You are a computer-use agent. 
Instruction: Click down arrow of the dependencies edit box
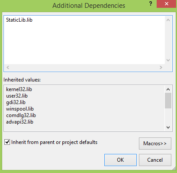(x=168, y=60)
